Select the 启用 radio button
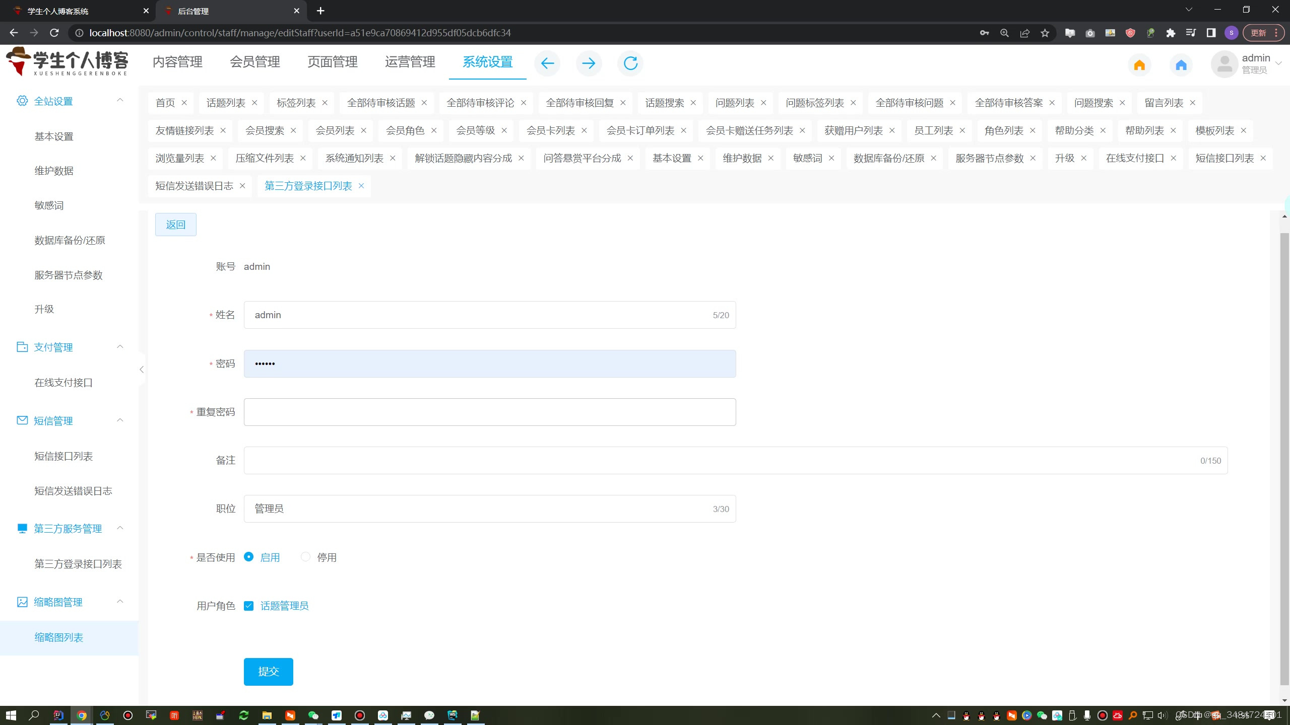 tap(249, 557)
